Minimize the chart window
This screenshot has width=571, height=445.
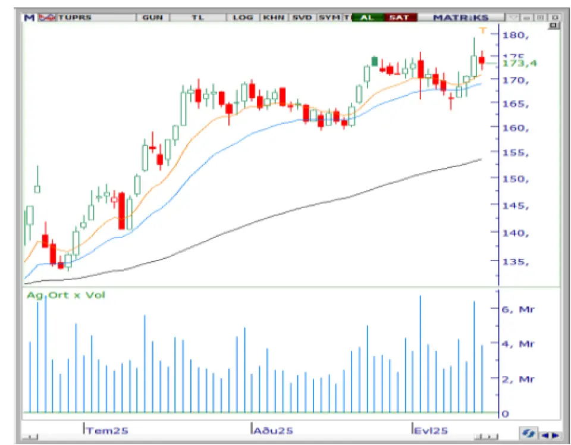click(526, 17)
